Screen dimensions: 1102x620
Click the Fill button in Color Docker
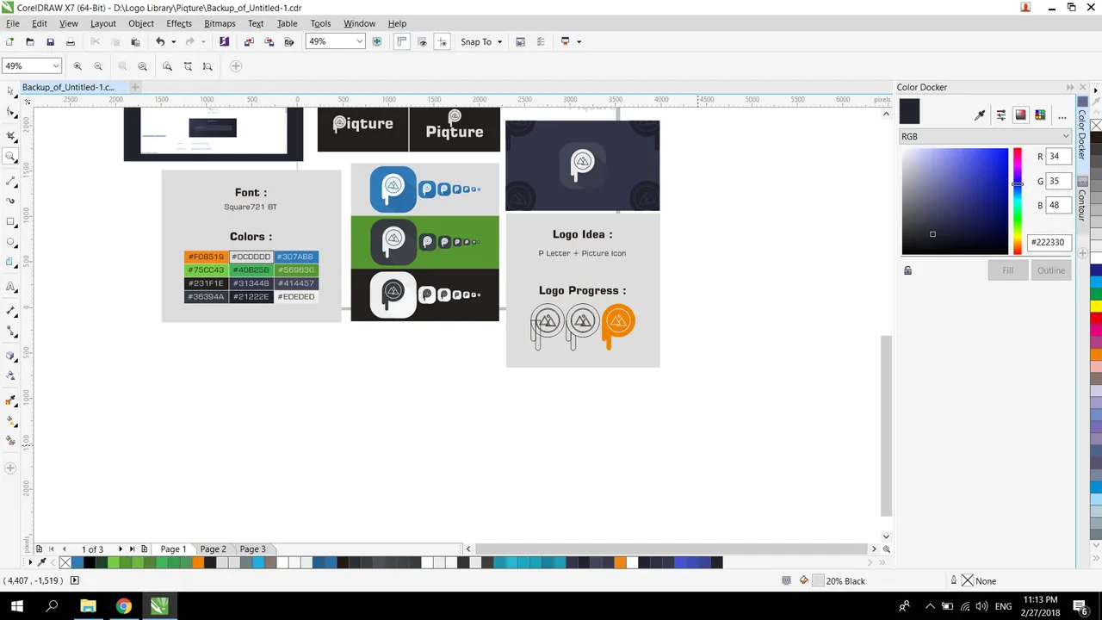[x=1007, y=270]
